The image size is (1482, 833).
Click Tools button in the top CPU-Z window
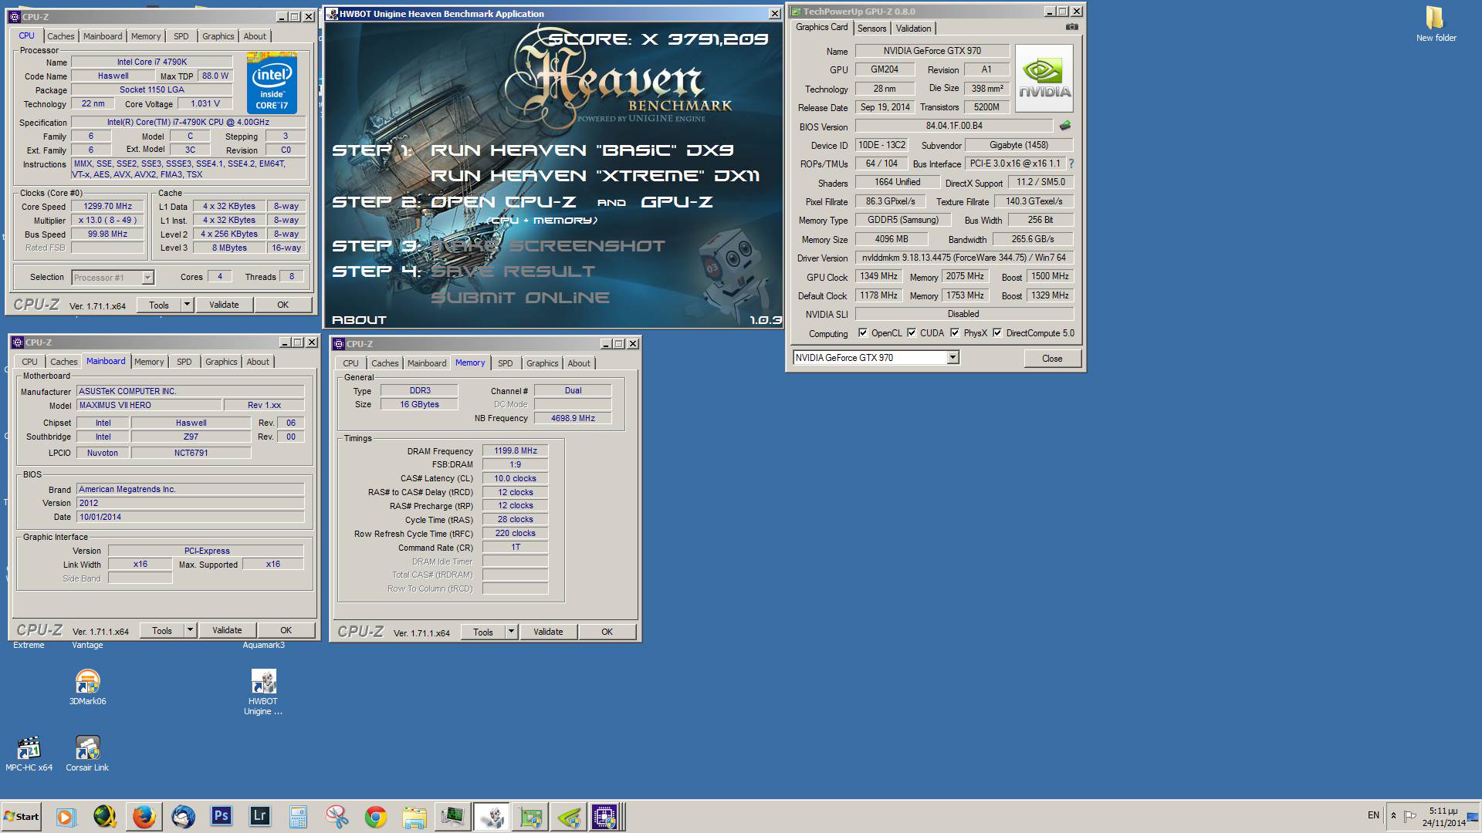point(159,305)
